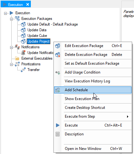Image resolution: width=134 pixels, height=154 pixels.
Task: Select the Update Data package
Action: point(37,30)
